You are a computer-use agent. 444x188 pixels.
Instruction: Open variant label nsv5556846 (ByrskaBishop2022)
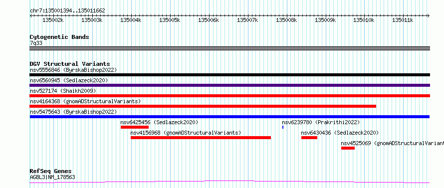click(73, 70)
